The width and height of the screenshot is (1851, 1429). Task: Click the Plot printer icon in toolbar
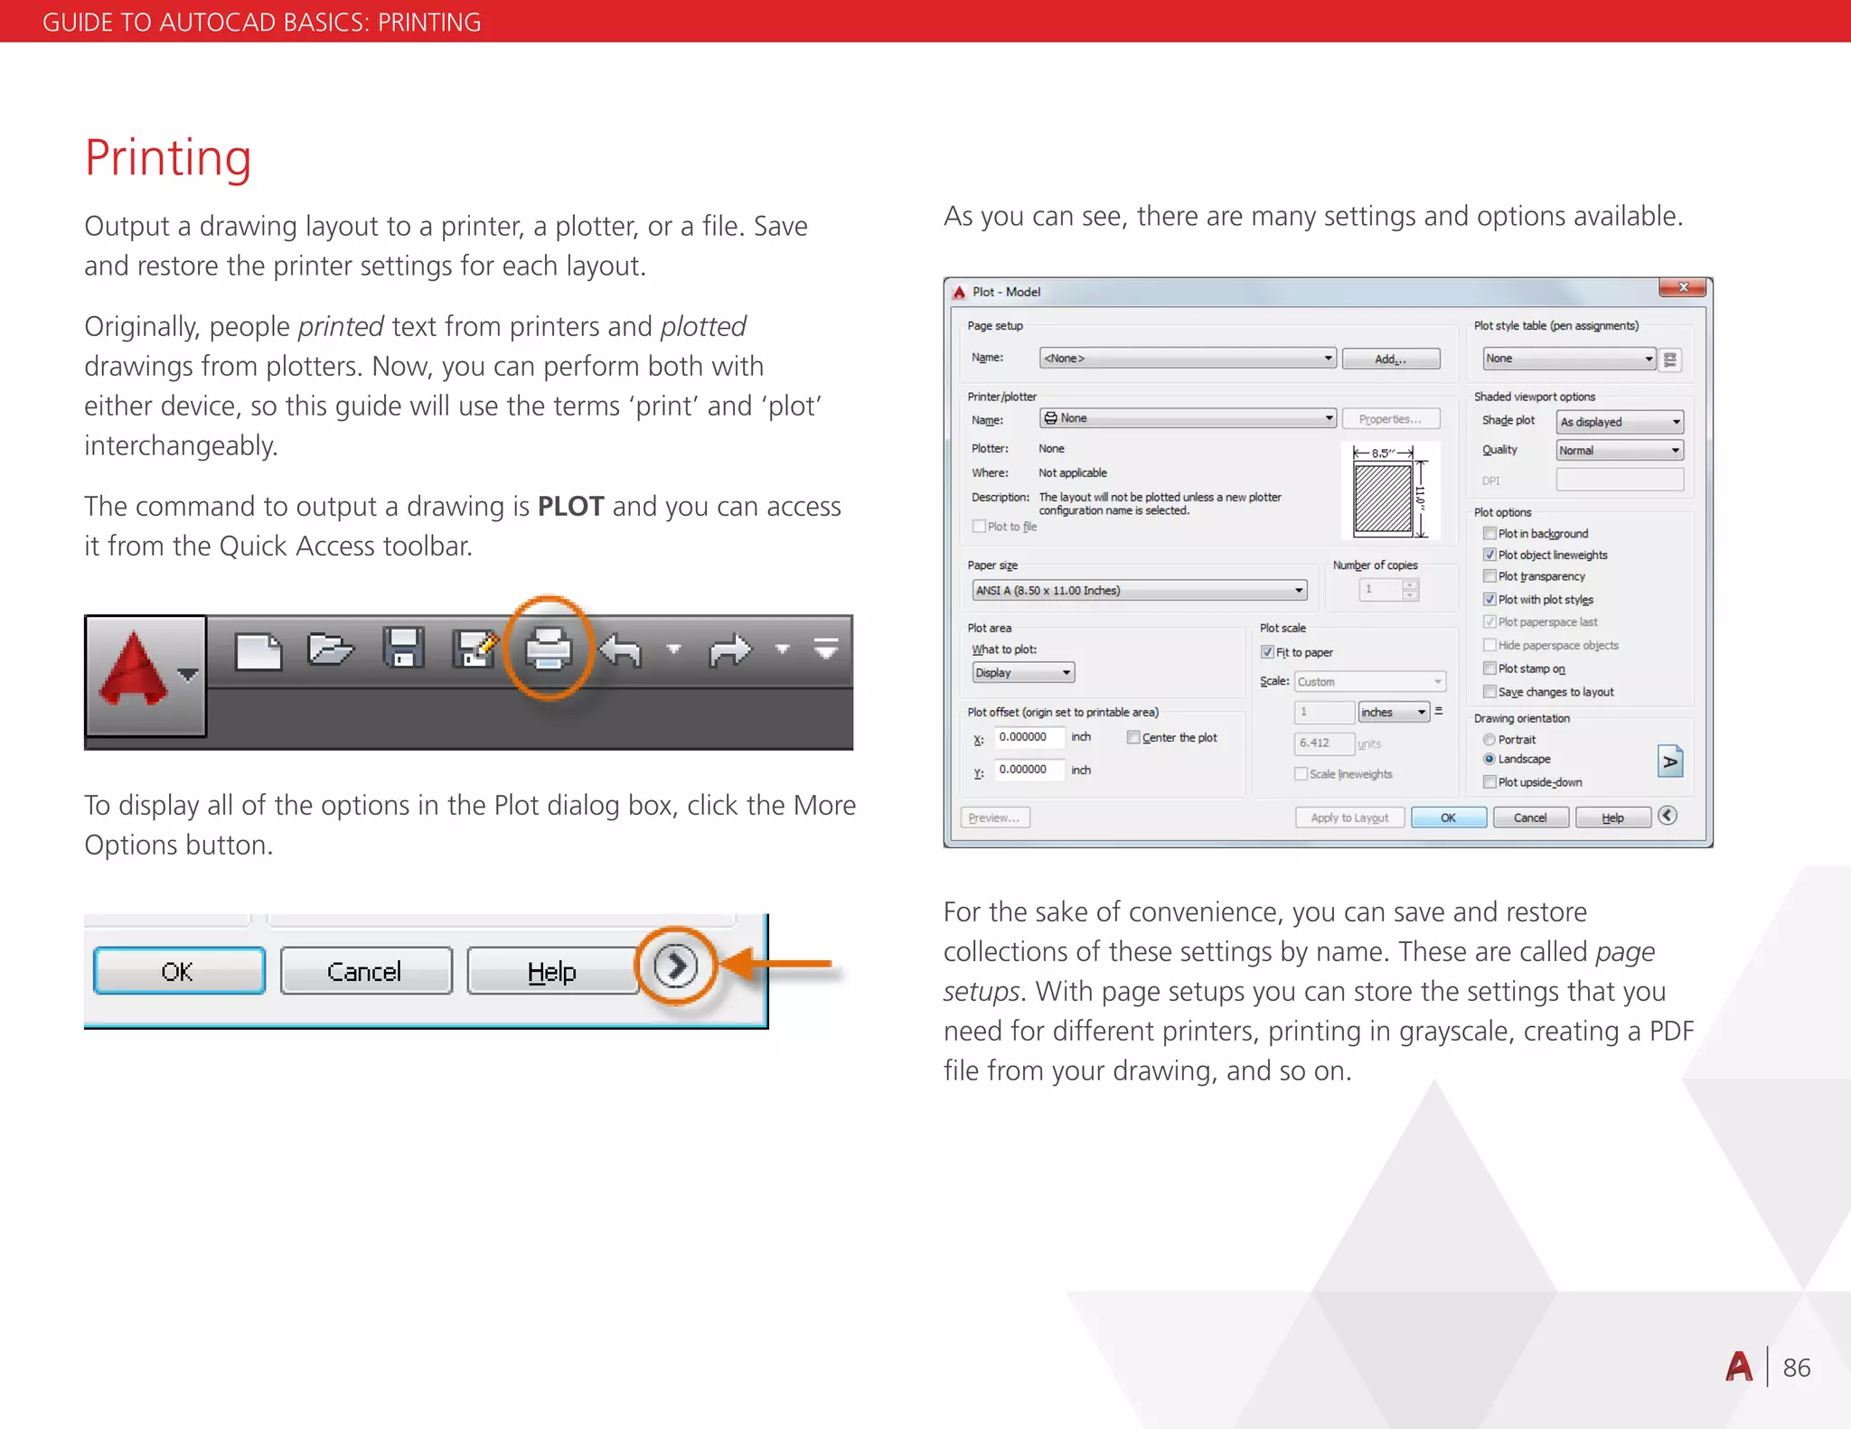548,649
